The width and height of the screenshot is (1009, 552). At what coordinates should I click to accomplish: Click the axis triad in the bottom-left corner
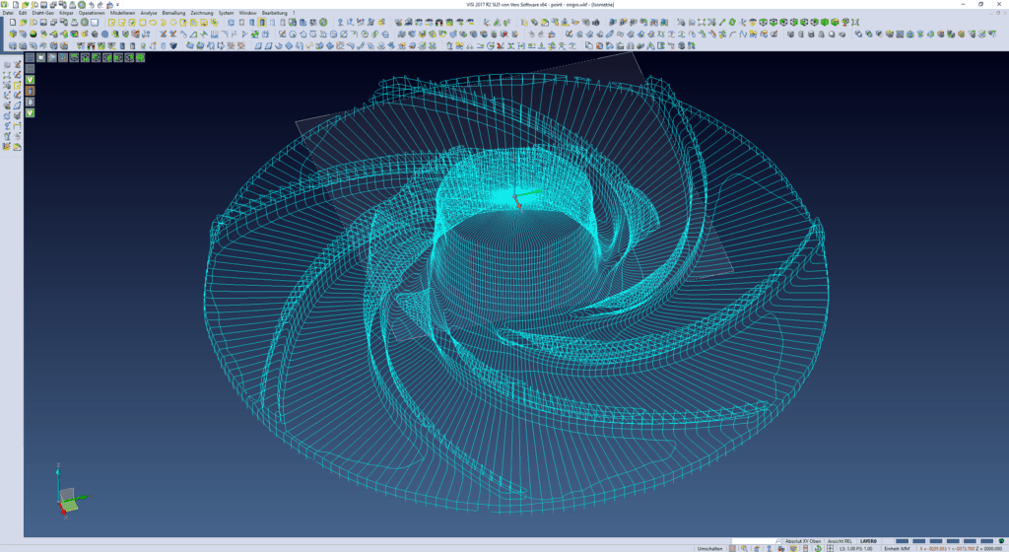(67, 497)
